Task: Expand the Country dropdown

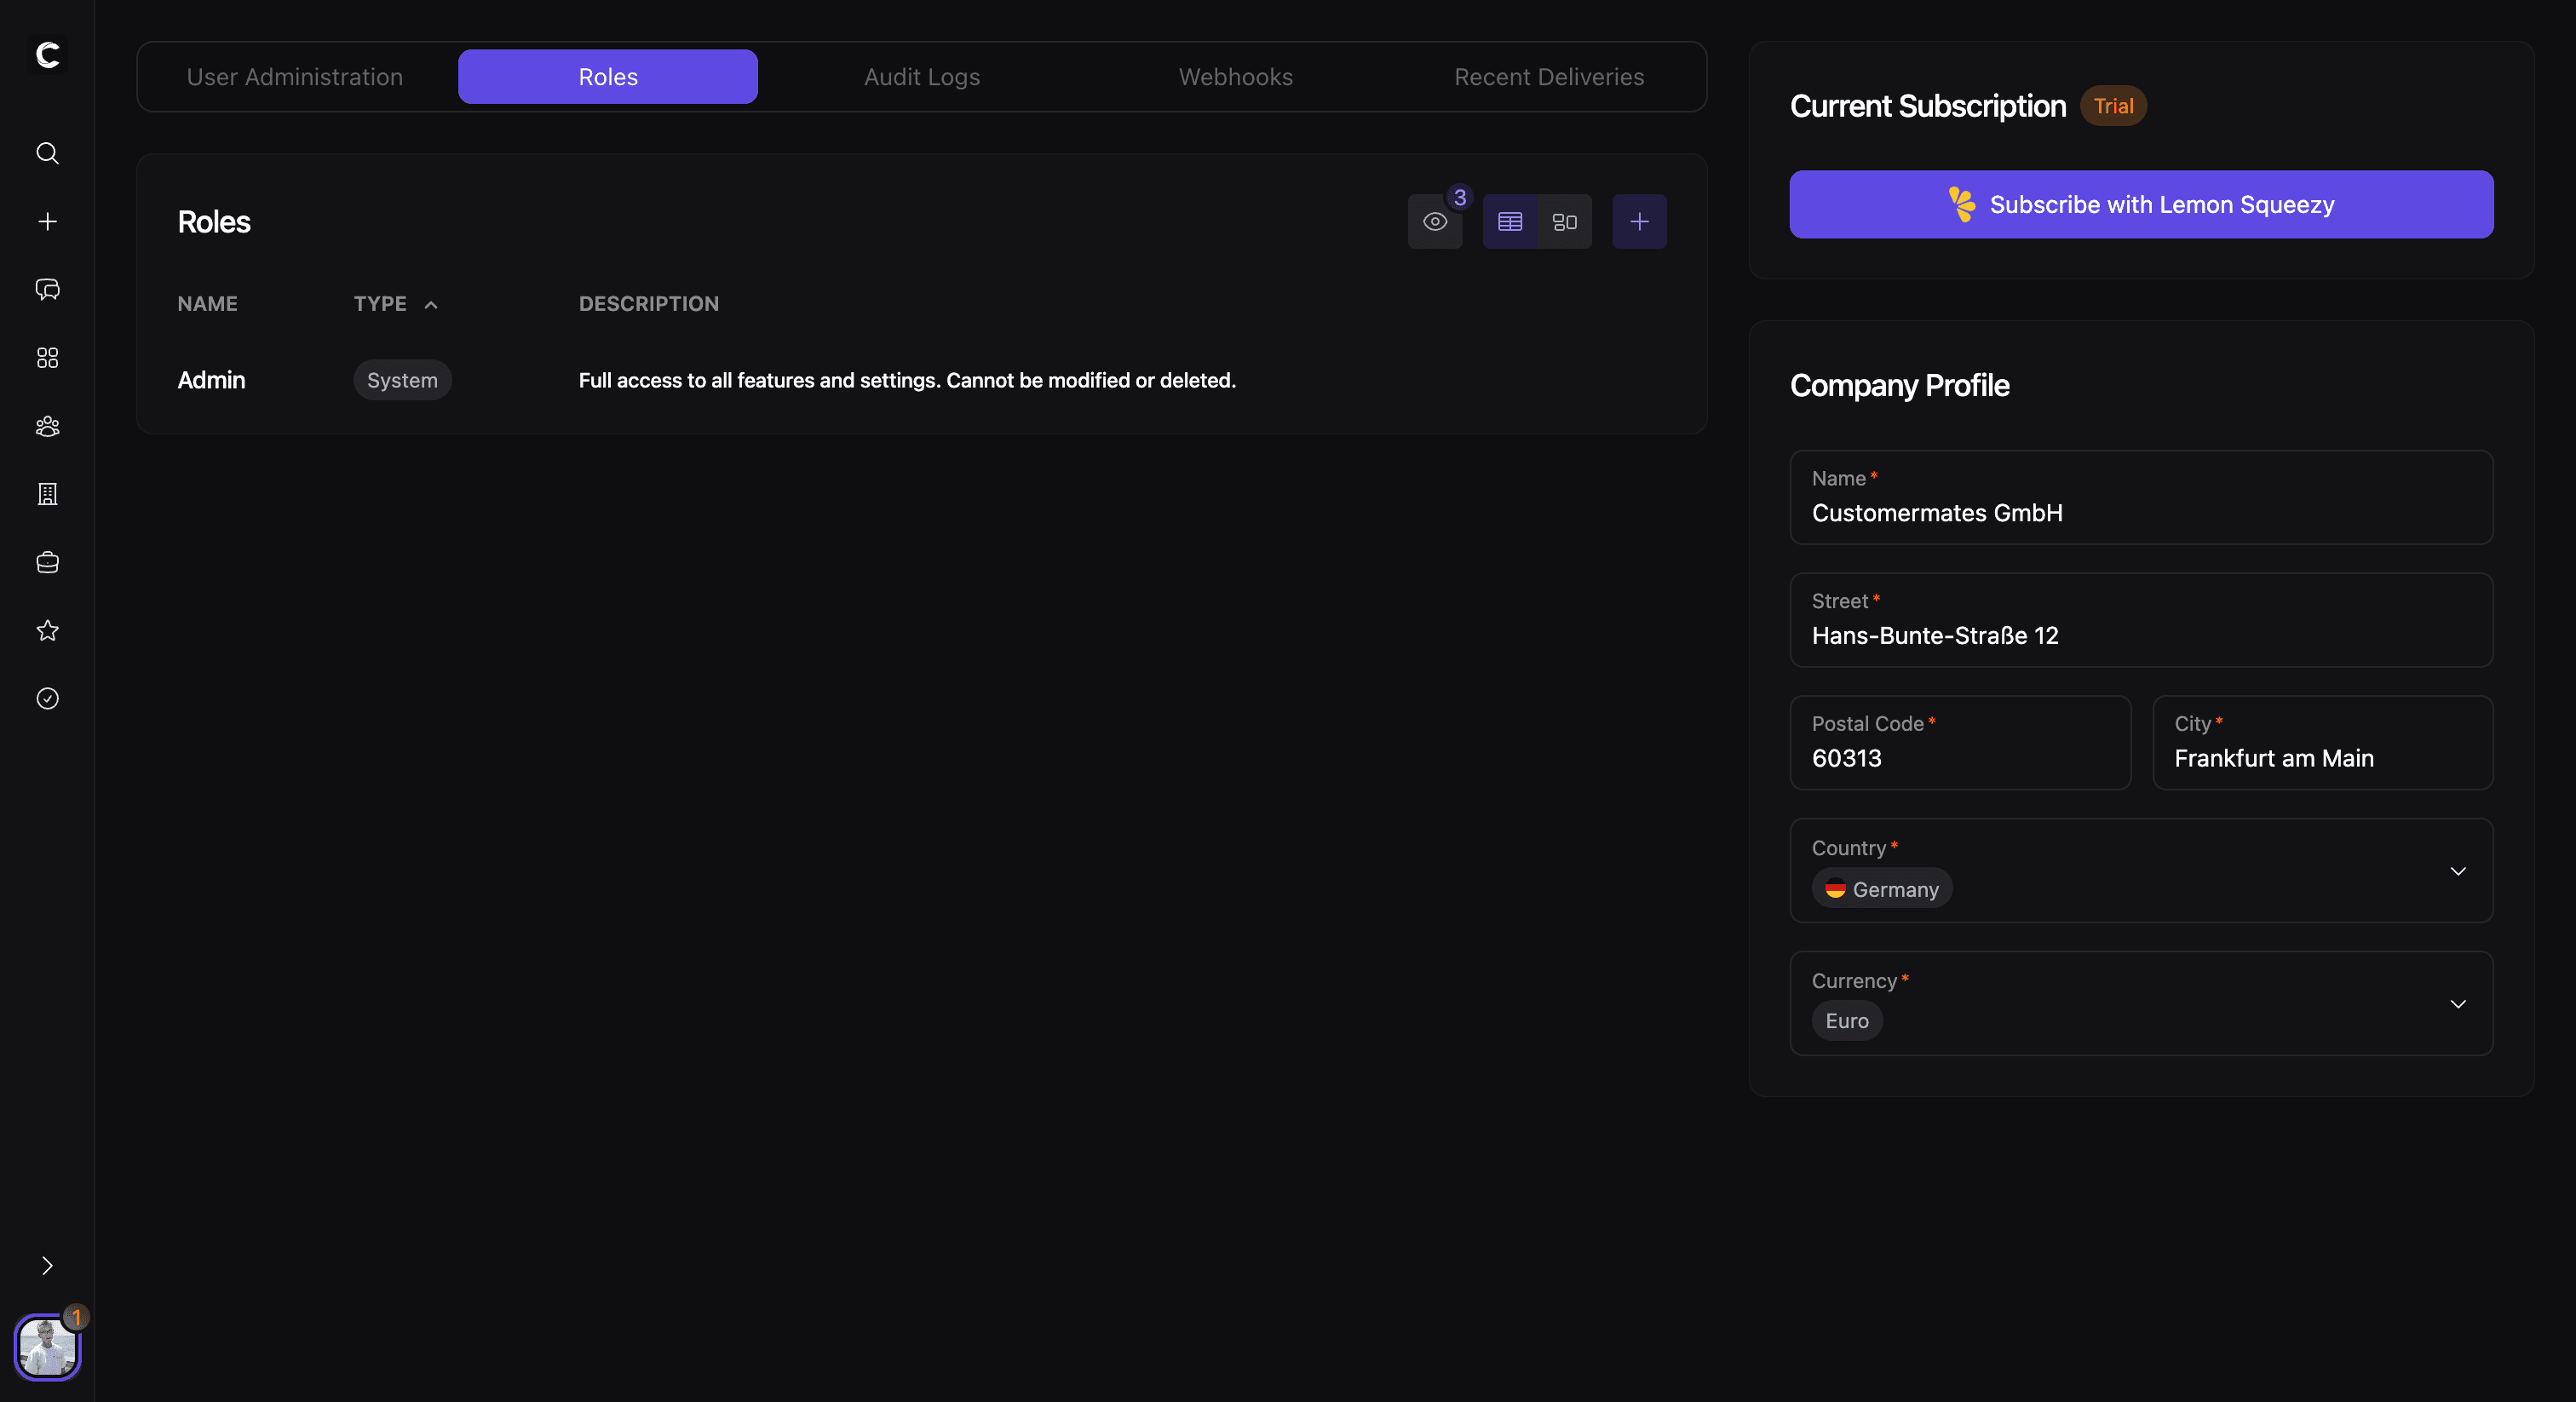Action: (x=2457, y=871)
